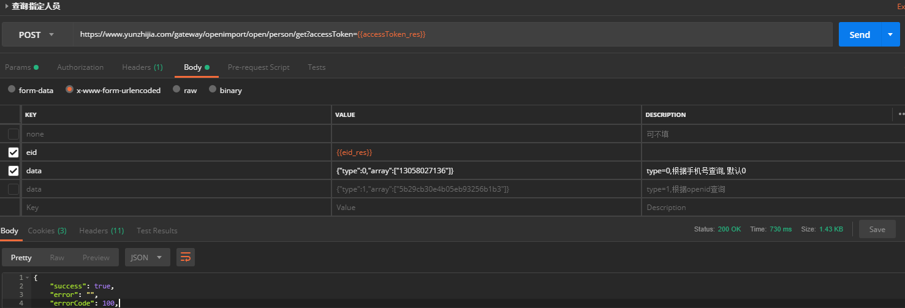Viewport: 905px width, 308px height.
Task: Switch response view to Raw
Action: coord(57,257)
